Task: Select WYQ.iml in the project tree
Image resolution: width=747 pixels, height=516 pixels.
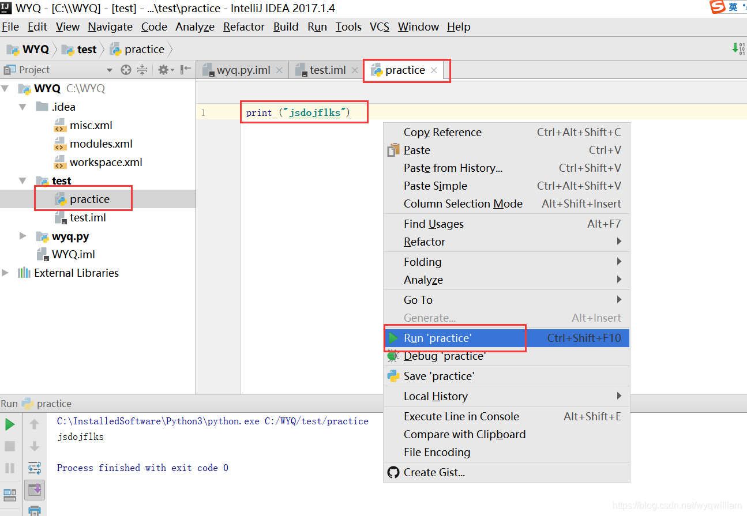Action: [x=73, y=255]
